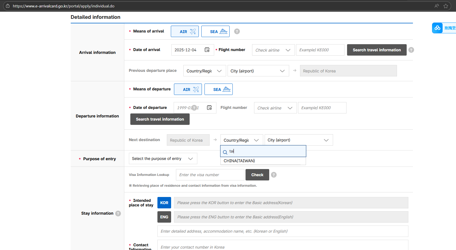
Task: Click the Stay information help icon
Action: pos(118,214)
